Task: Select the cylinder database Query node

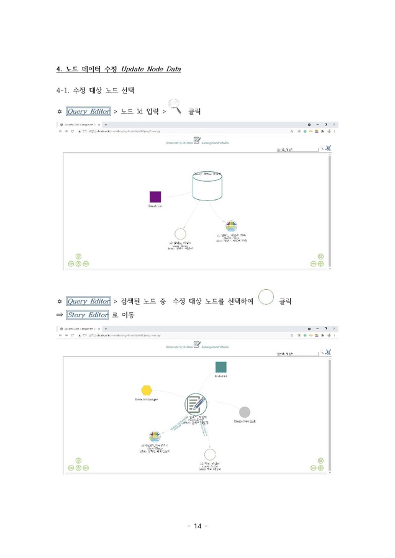Action: [207, 186]
